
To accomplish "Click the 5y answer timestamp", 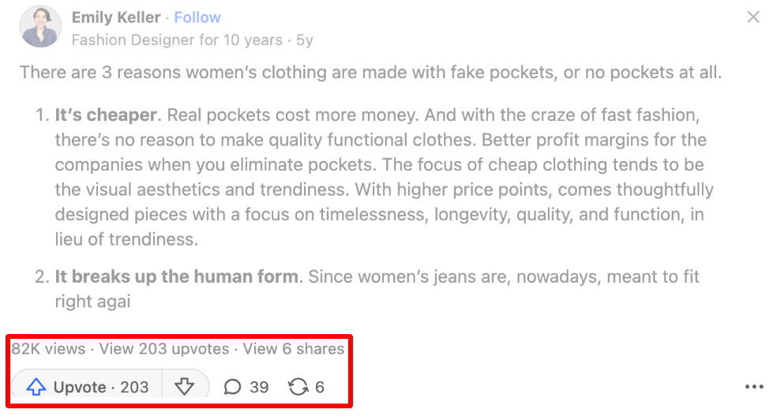I will 304,39.
